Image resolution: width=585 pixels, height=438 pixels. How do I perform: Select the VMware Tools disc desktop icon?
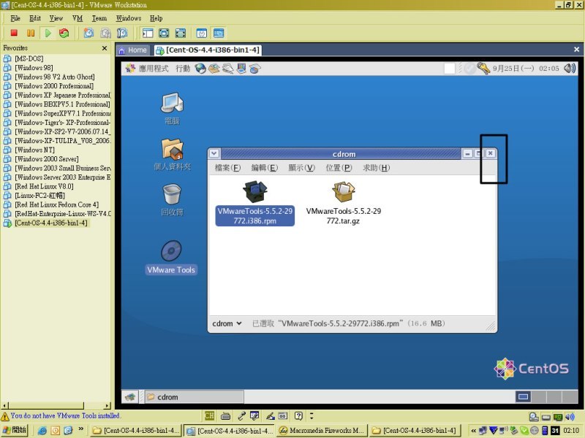(x=171, y=258)
